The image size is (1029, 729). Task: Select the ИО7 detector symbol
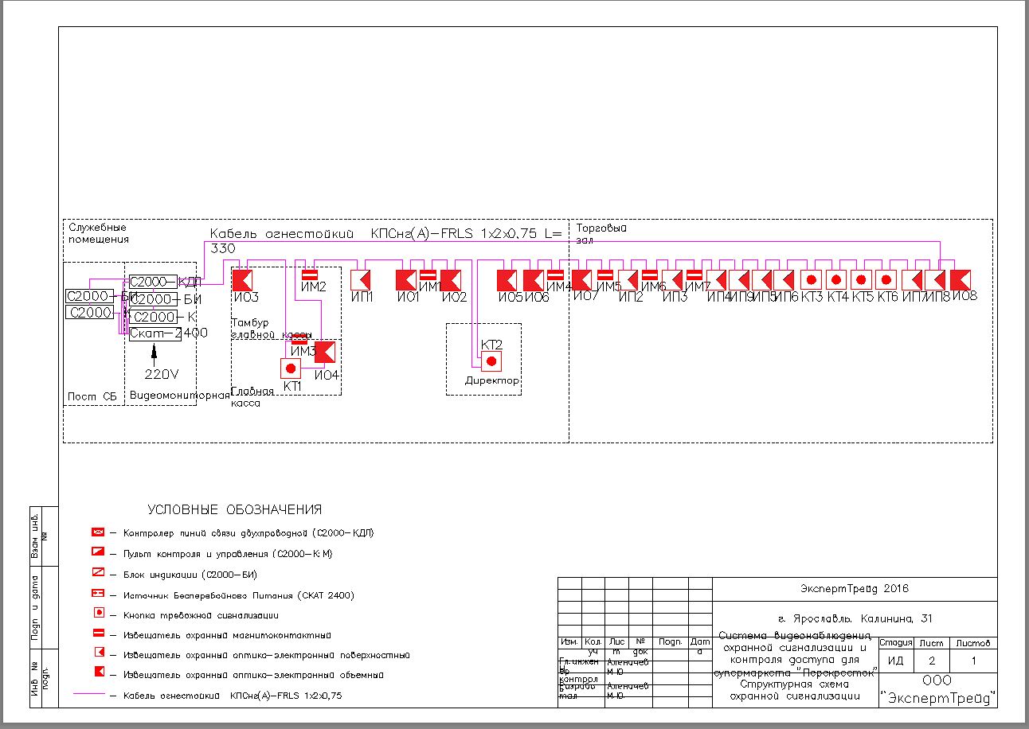[x=582, y=280]
